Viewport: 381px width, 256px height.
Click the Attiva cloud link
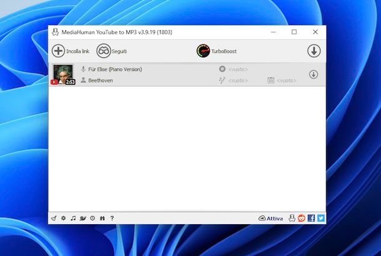point(270,218)
